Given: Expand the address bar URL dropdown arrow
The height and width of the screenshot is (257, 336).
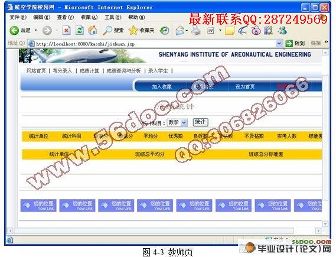Looking at the screenshot, I should (279, 44).
